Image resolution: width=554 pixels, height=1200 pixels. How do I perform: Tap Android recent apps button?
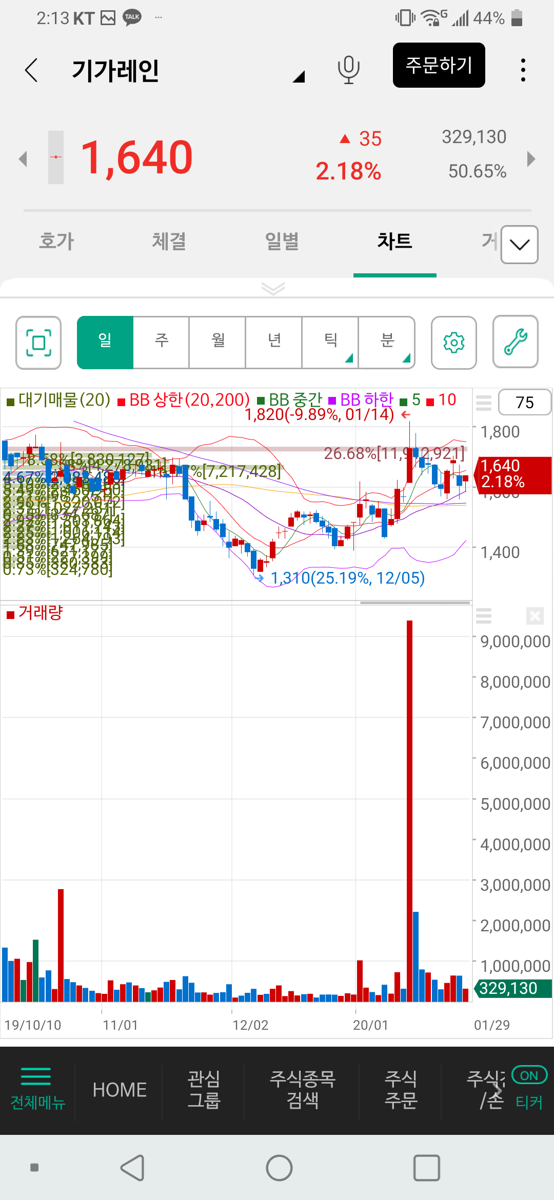427,1168
